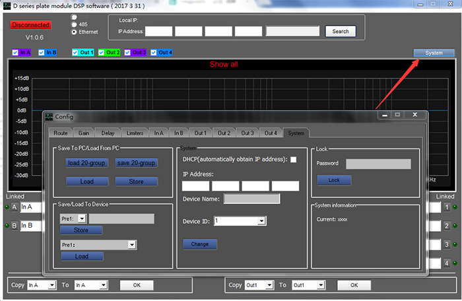Image resolution: width=462 pixels, height=301 pixels.
Task: Enable DHCP automatic IP address checkbox
Action: pyautogui.click(x=294, y=160)
